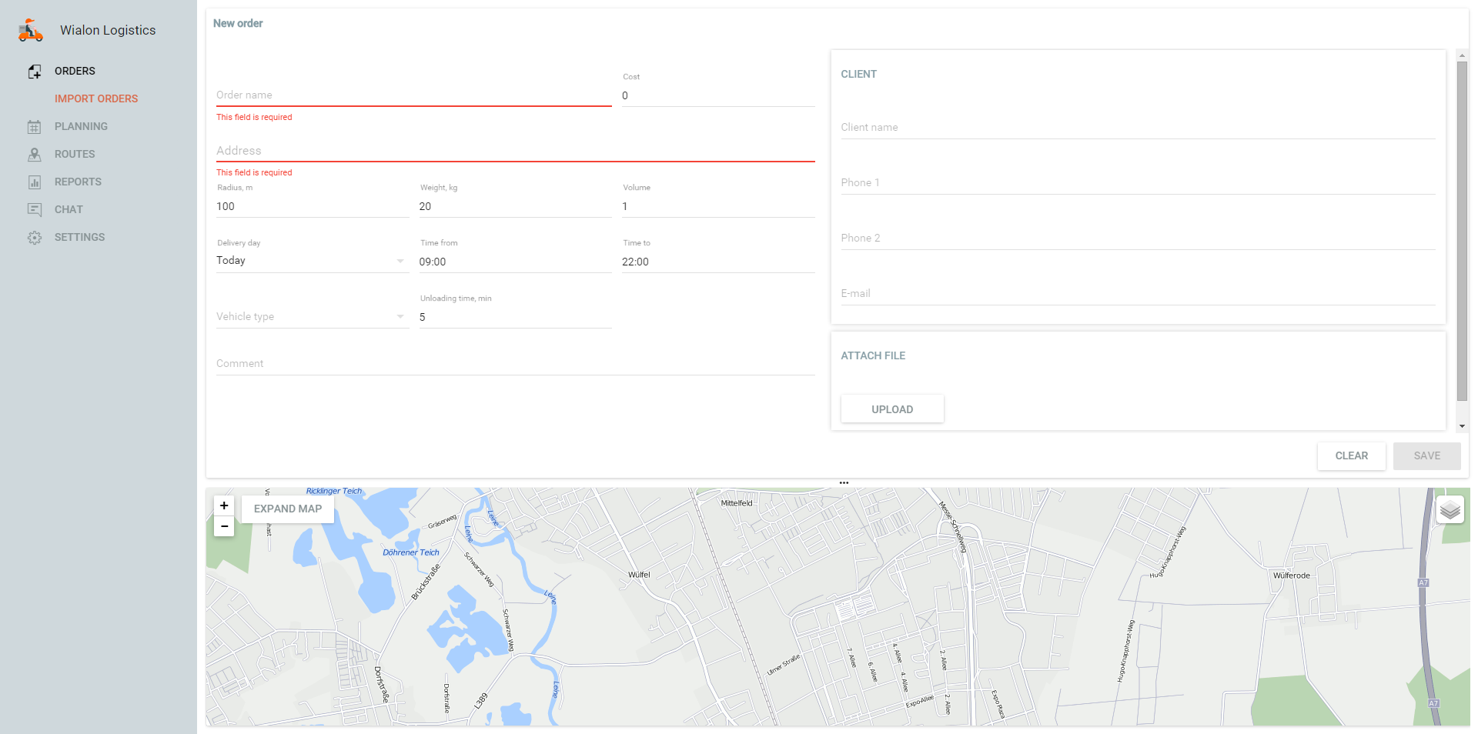Click the Chat message icon

click(35, 210)
